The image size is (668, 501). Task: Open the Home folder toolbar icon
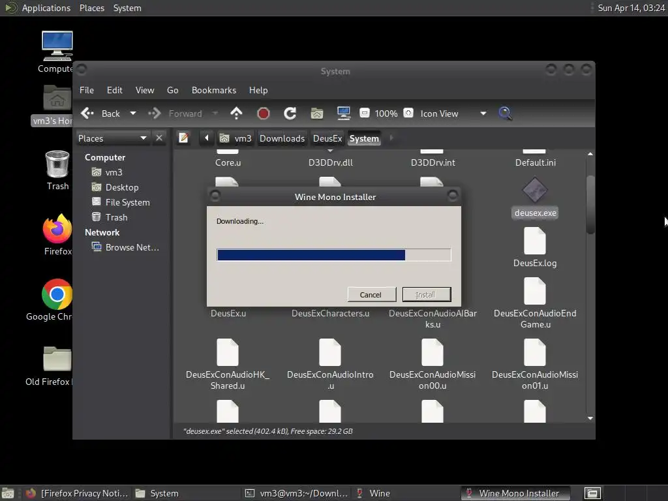pos(316,114)
